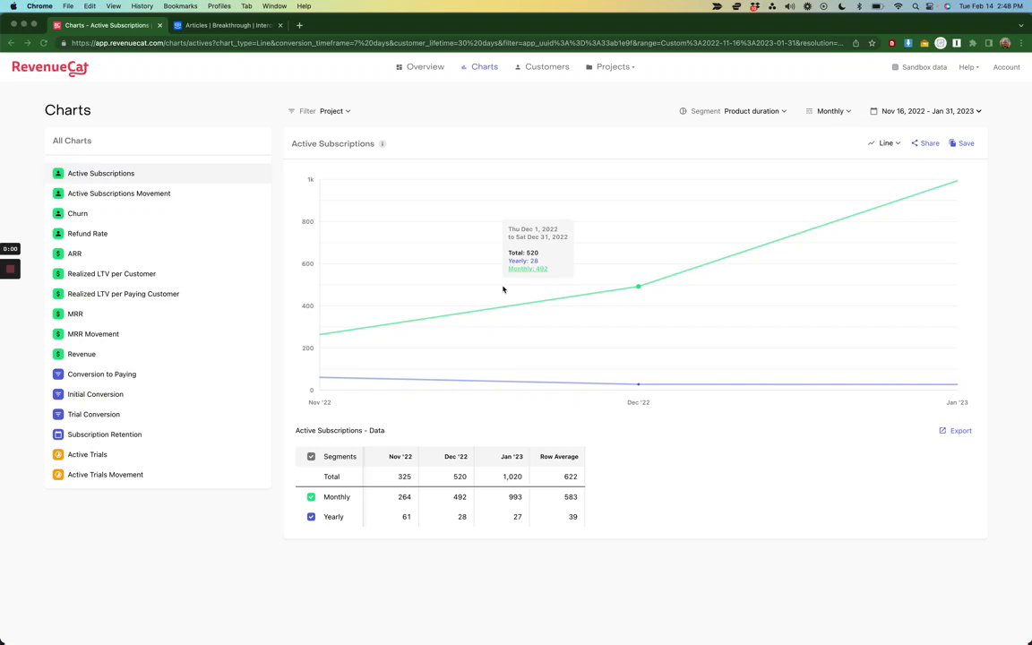Image resolution: width=1032 pixels, height=645 pixels.
Task: Share the Active Subscriptions chart
Action: coord(925,142)
